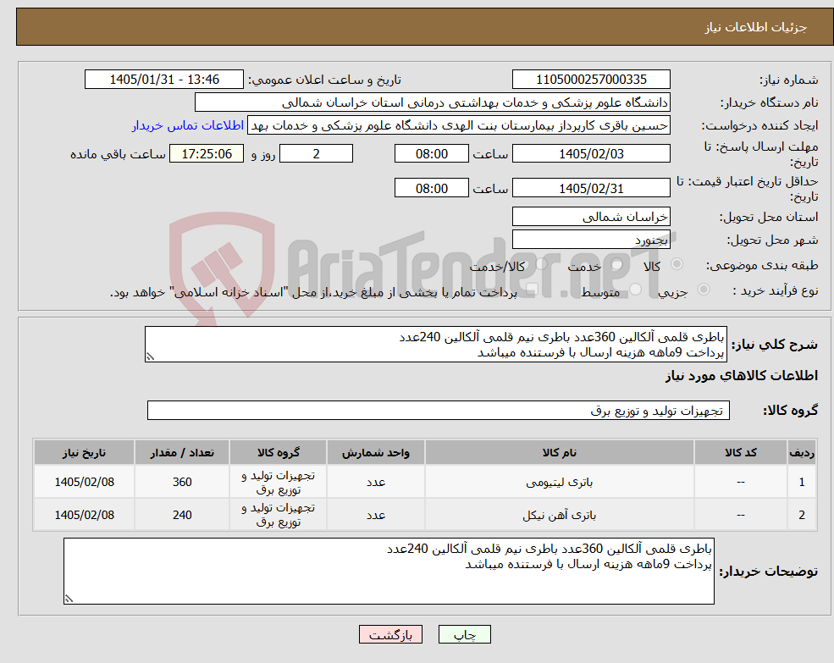Click the چاپ (print) button
This screenshot has height=663, width=834.
pyautogui.click(x=464, y=634)
